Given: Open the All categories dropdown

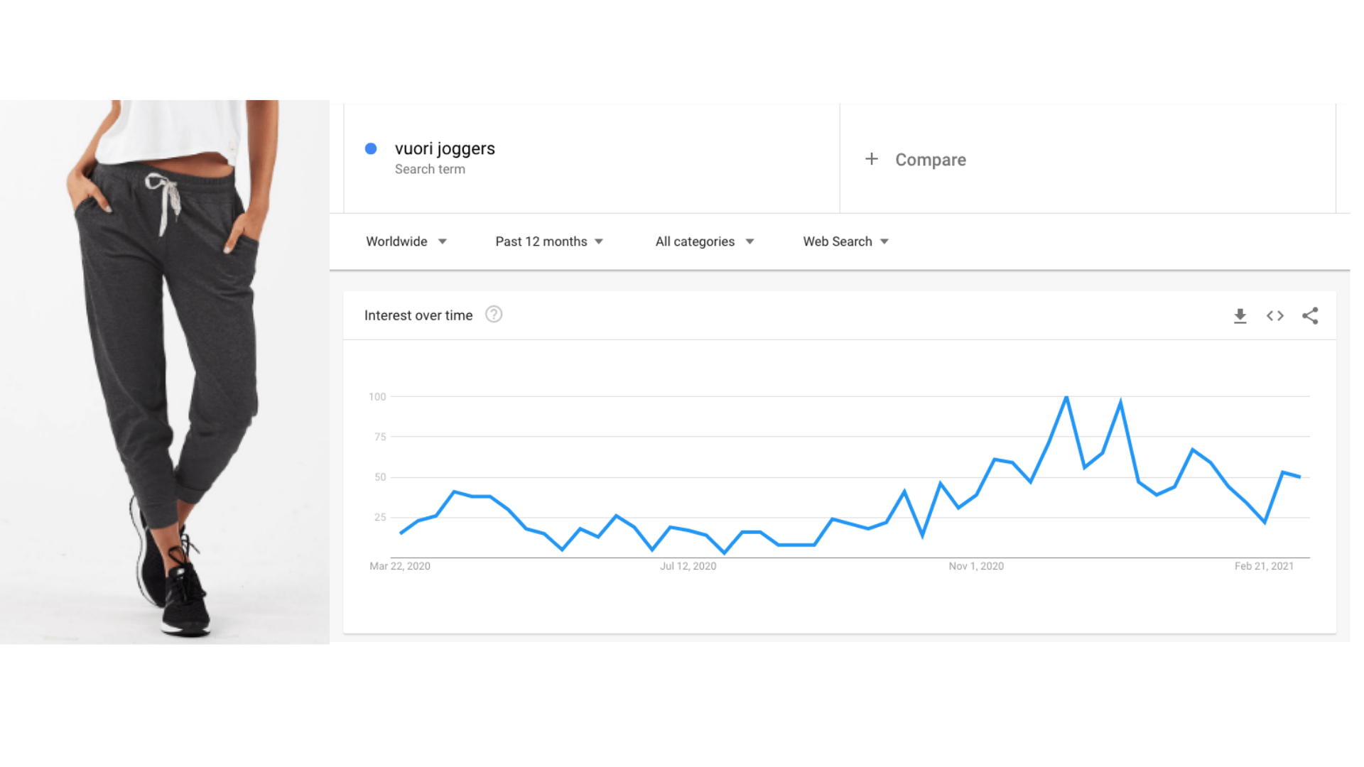Looking at the screenshot, I should [x=703, y=241].
